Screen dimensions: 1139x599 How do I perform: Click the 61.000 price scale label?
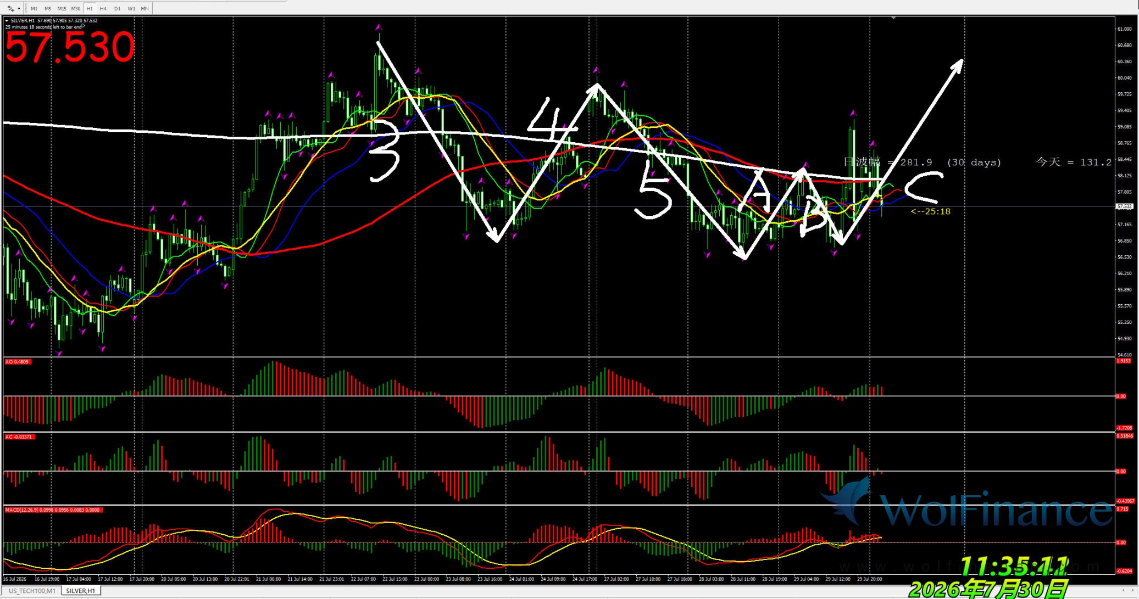tap(1124, 29)
